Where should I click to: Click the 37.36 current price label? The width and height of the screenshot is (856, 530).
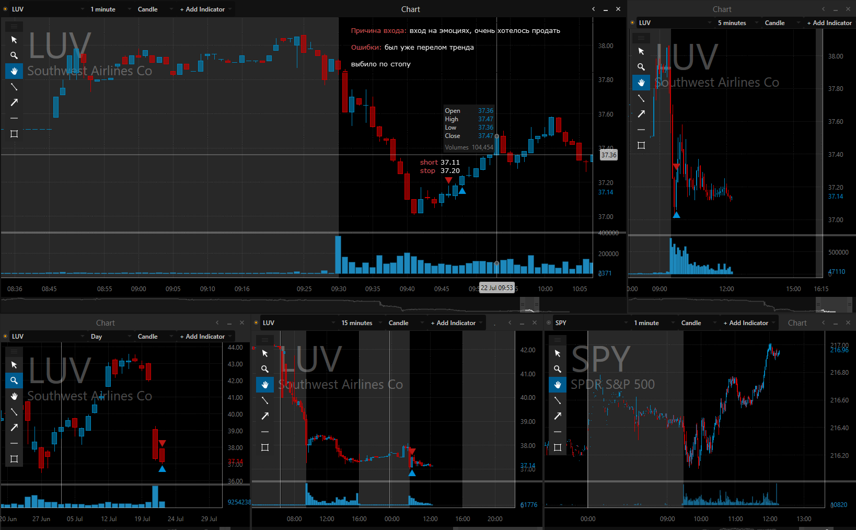point(609,155)
